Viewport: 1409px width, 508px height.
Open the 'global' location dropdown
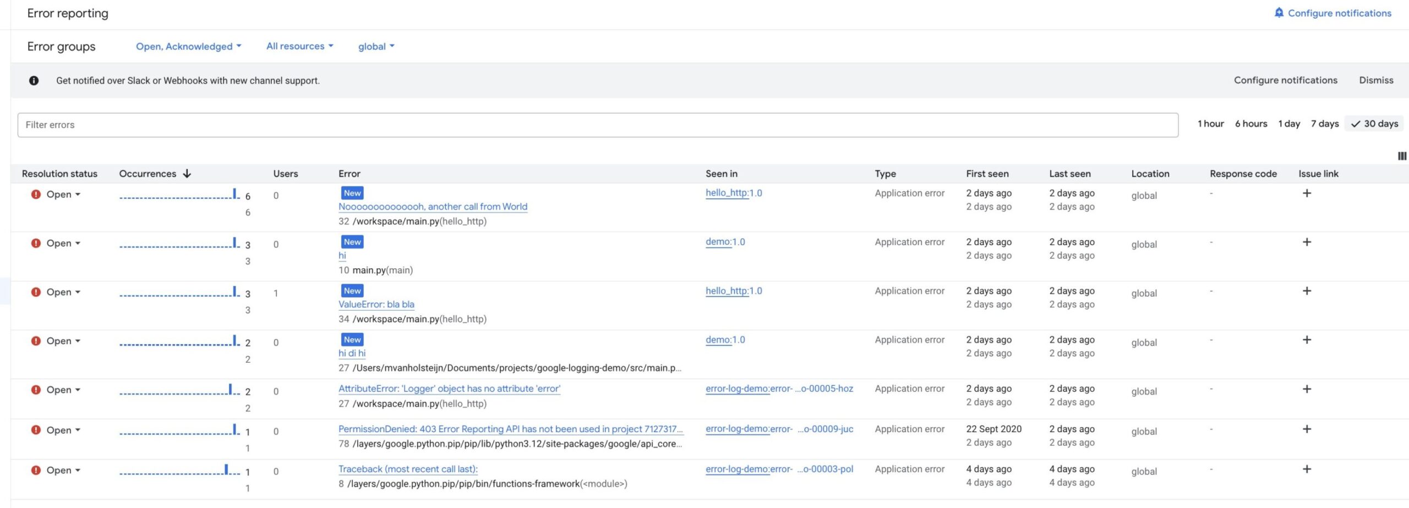pyautogui.click(x=376, y=46)
